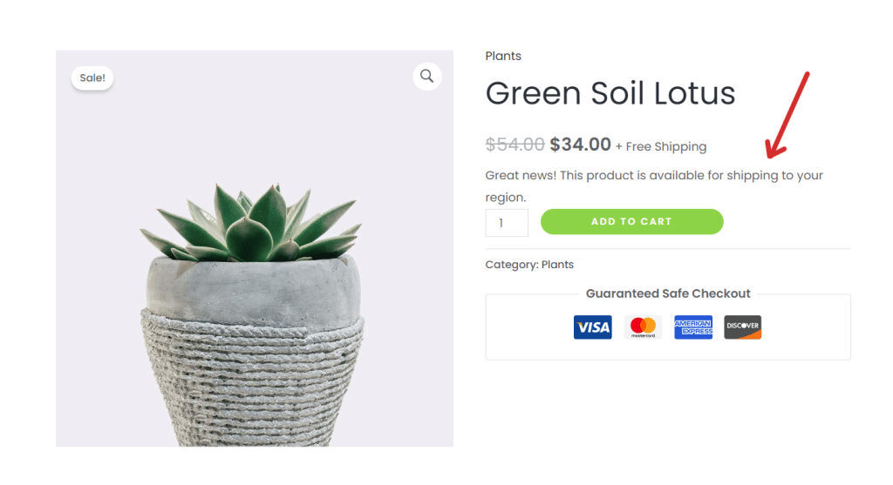Follow the Plants link next to Category
Screen dimensions: 893x485
point(557,265)
